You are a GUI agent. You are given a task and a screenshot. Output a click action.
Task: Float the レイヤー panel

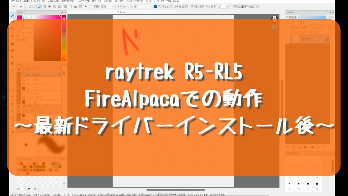331,13
